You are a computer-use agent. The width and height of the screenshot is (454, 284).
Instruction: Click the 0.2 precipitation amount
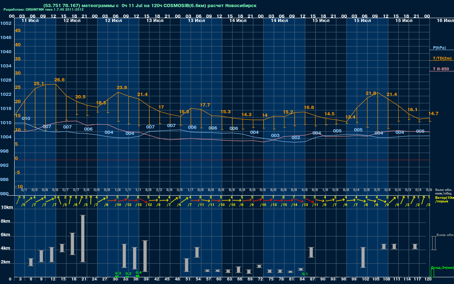128,274
